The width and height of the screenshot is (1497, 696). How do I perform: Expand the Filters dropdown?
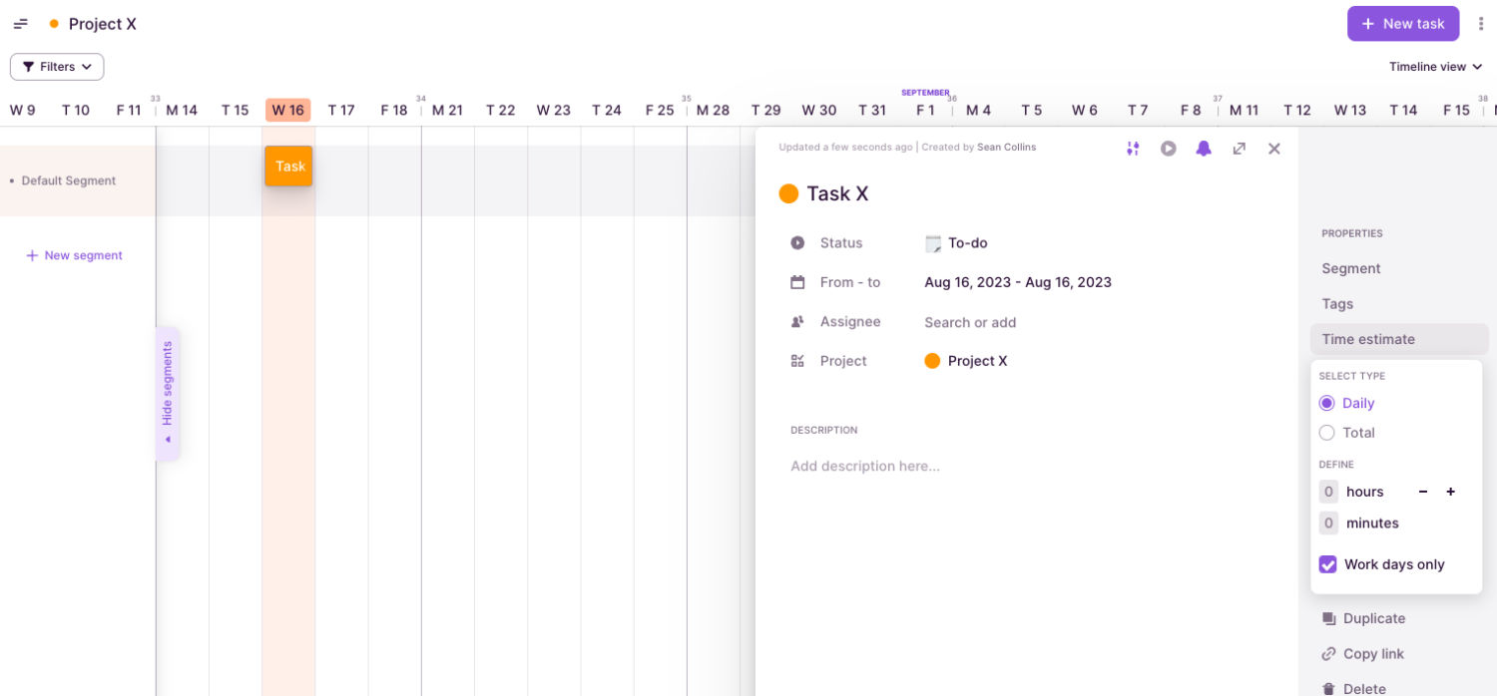pyautogui.click(x=56, y=66)
